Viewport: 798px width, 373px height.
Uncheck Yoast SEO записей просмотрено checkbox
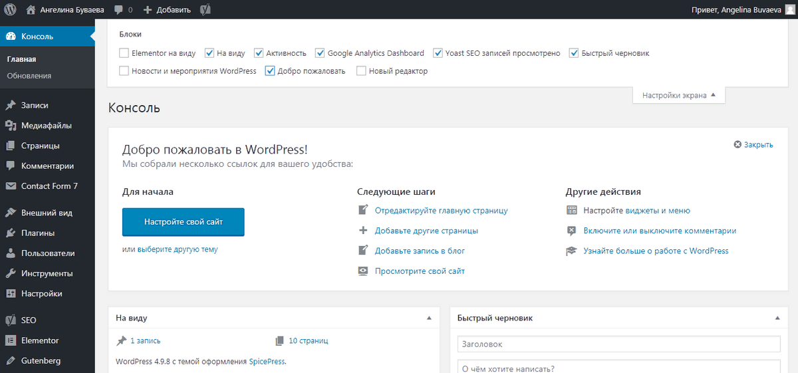438,53
